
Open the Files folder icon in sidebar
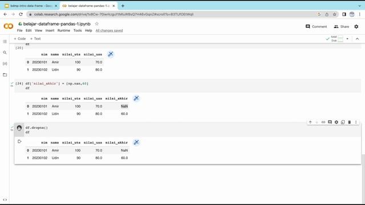5,75
